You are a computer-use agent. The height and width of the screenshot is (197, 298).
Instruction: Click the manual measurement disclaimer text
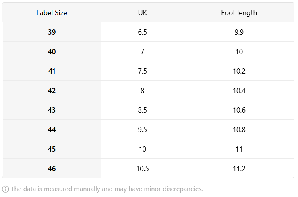[x=107, y=189]
